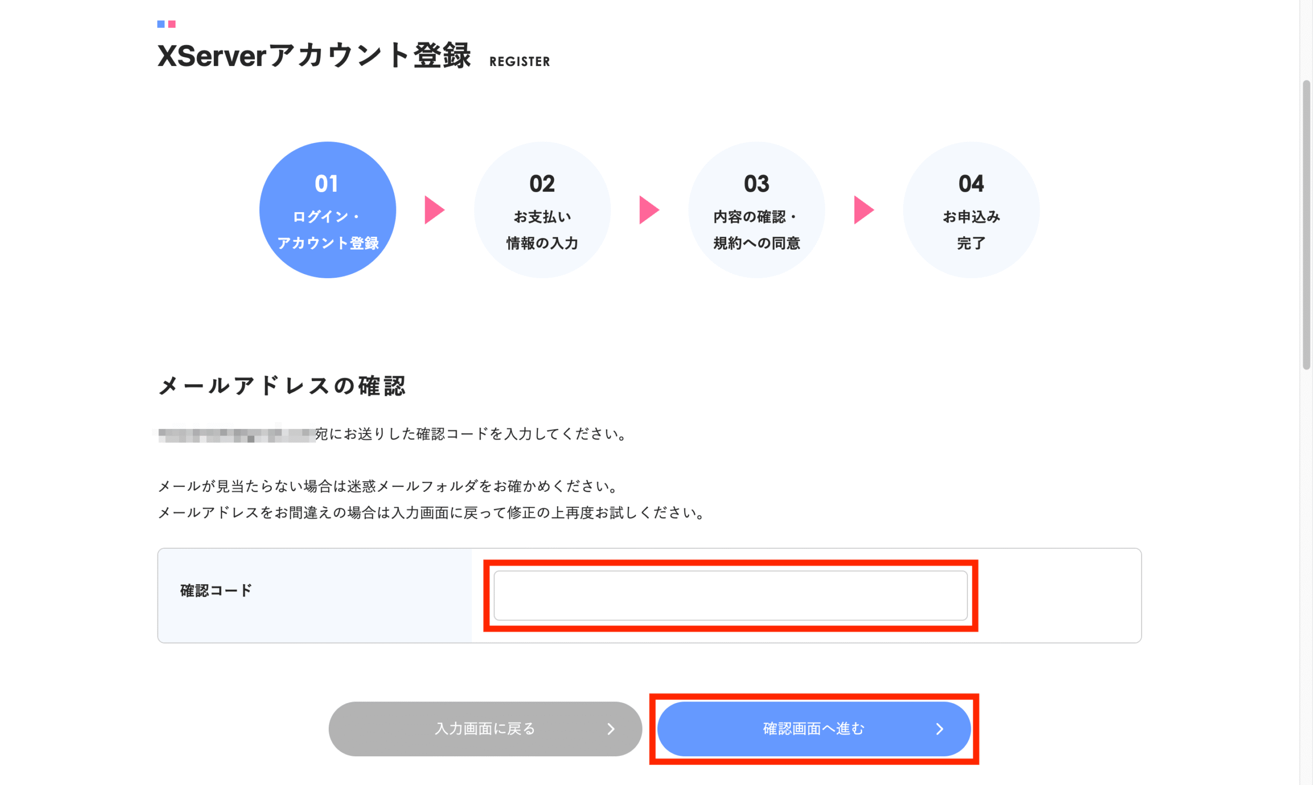
Task: Click the 迷惑メールフォルダ notice line
Action: (x=389, y=486)
